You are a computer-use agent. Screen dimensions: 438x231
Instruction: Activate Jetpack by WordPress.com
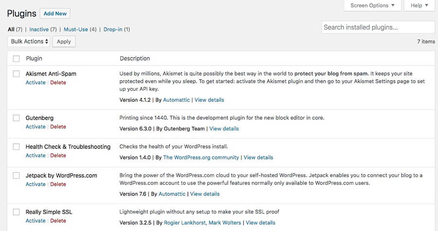(x=36, y=184)
